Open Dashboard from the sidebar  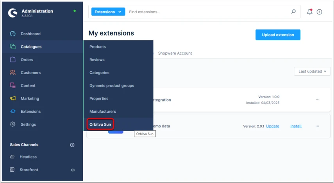pyautogui.click(x=30, y=34)
